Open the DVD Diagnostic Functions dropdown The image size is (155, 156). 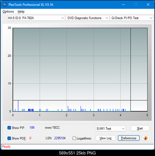click(88, 18)
